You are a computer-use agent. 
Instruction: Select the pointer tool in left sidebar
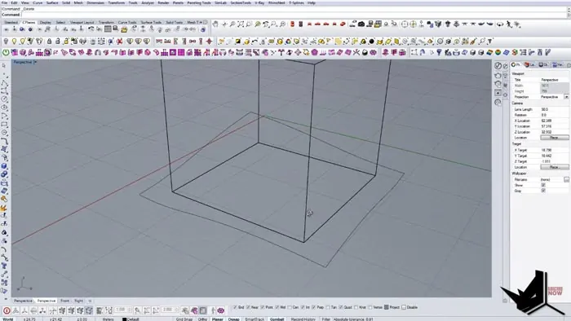pos(4,65)
